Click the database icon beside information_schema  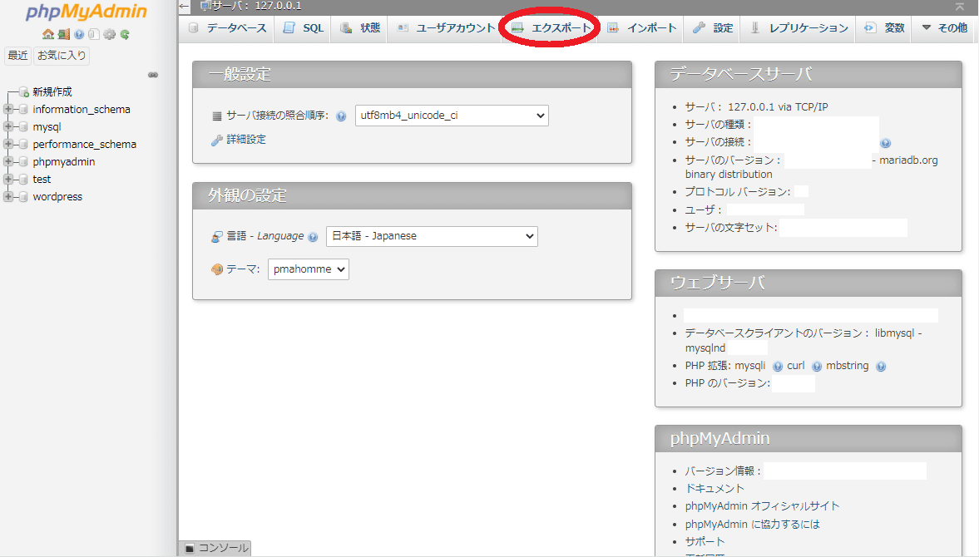23,110
